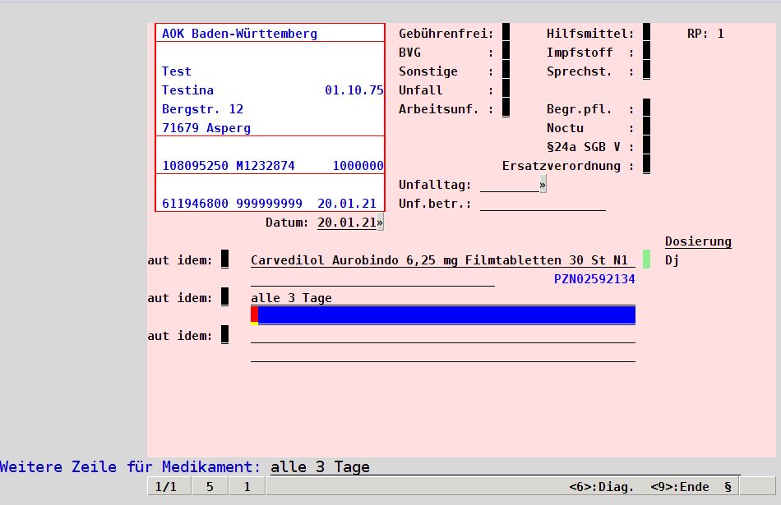Toggle the Sprechst. checkbox
This screenshot has height=505, width=781.
(646, 71)
